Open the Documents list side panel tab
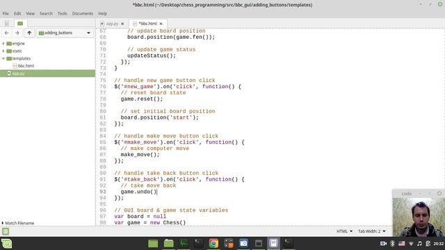 tap(6, 23)
